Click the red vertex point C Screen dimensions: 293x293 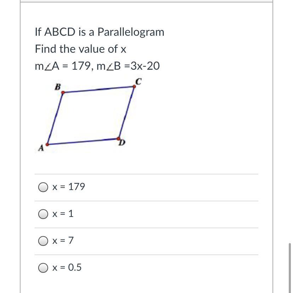[x=134, y=86]
